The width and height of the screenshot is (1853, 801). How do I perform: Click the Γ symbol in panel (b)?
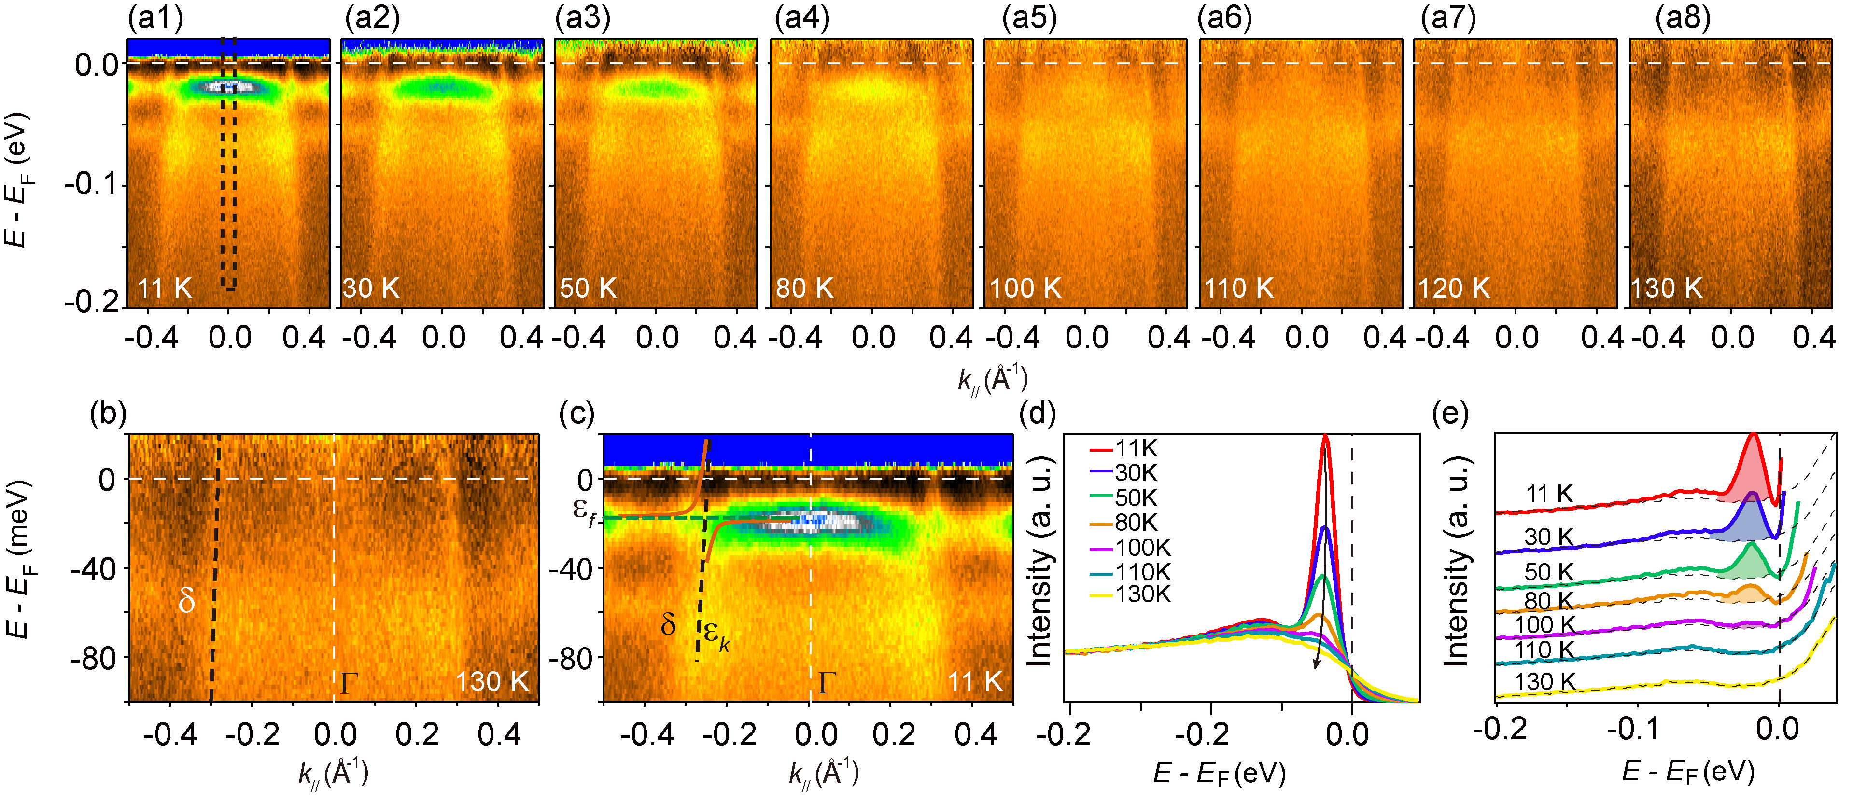348,683
